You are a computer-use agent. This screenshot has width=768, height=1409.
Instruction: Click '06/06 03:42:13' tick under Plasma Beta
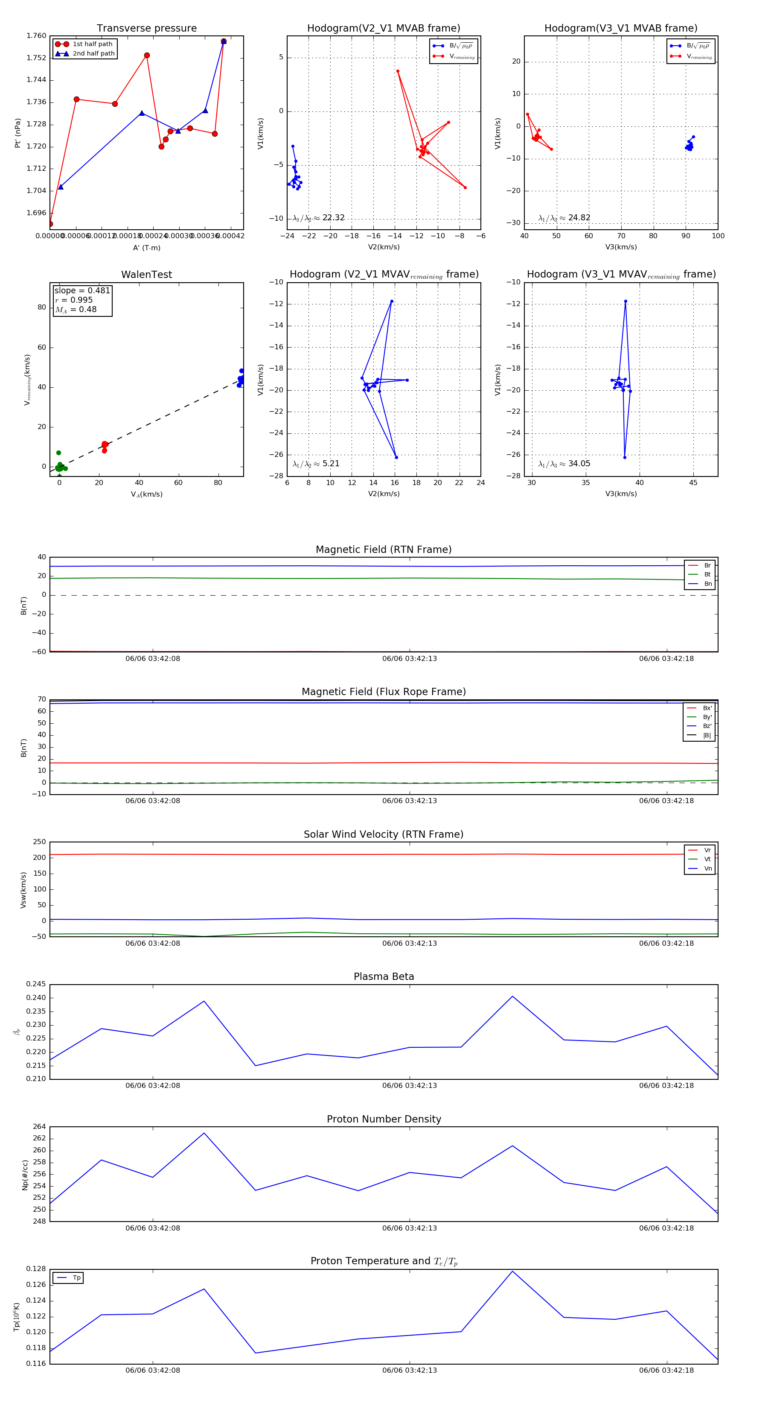[x=410, y=1085]
